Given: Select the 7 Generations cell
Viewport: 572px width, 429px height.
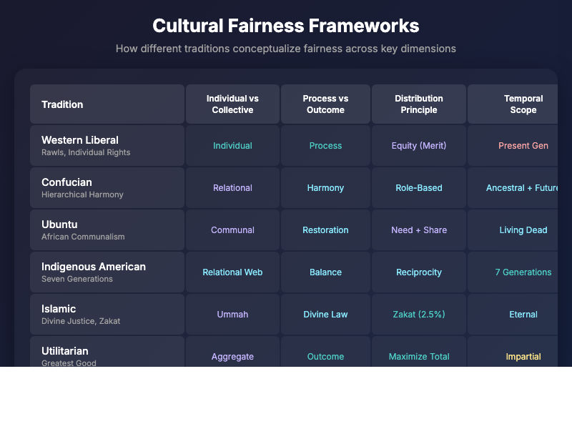Looking at the screenshot, I should 523,272.
